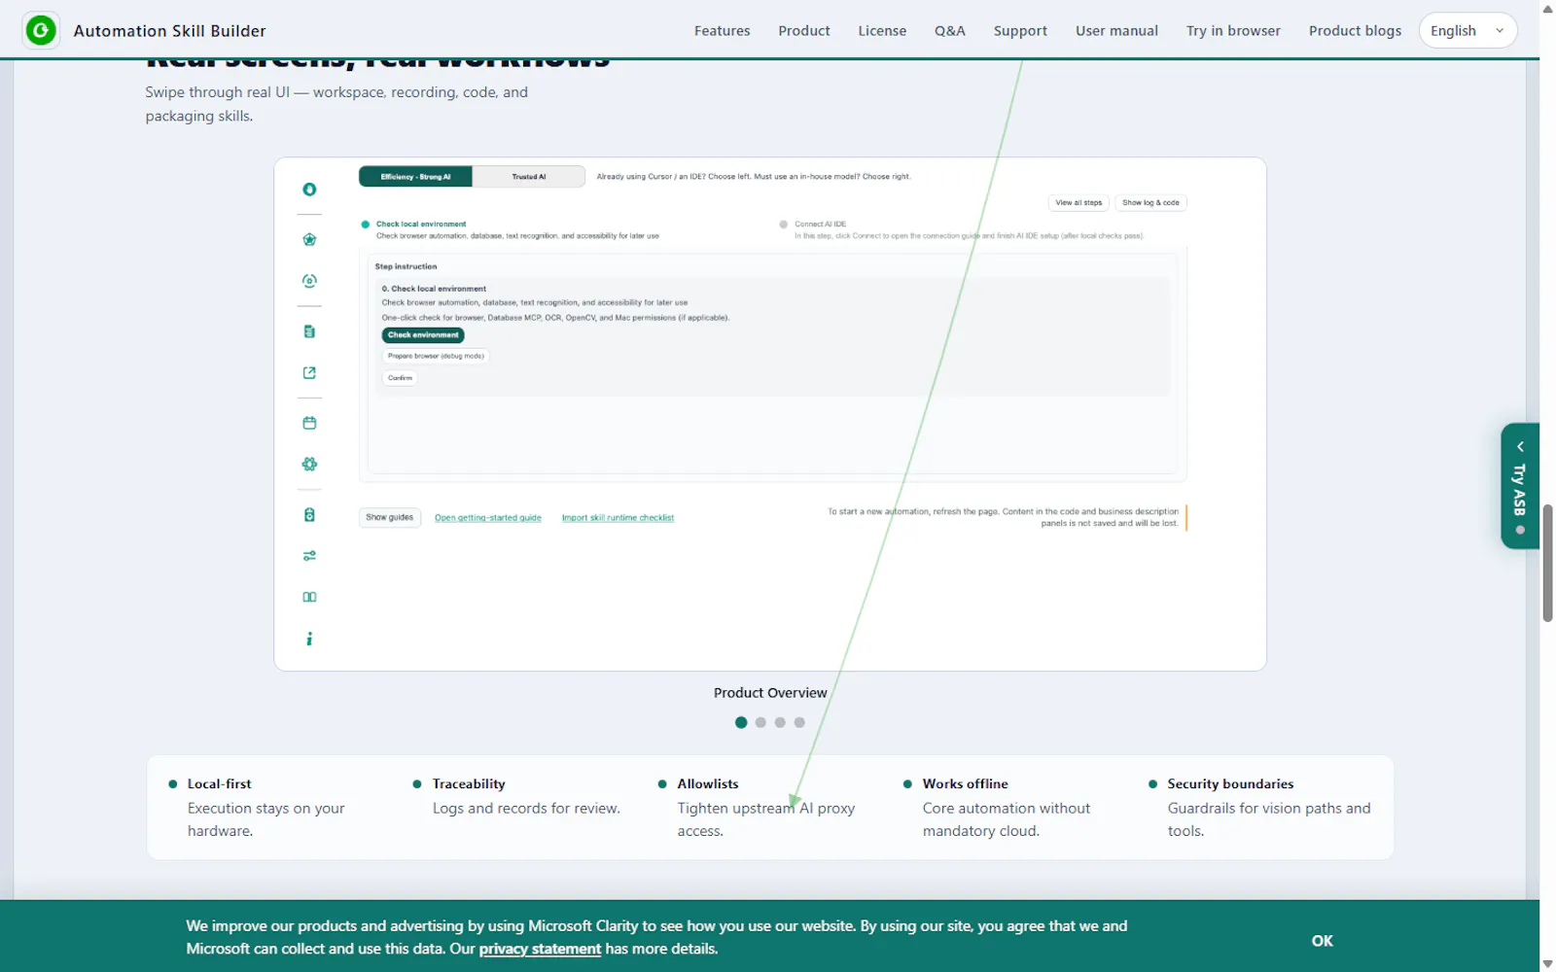This screenshot has width=1556, height=972.
Task: Click the Confirm button in step instruction
Action: tap(400, 378)
